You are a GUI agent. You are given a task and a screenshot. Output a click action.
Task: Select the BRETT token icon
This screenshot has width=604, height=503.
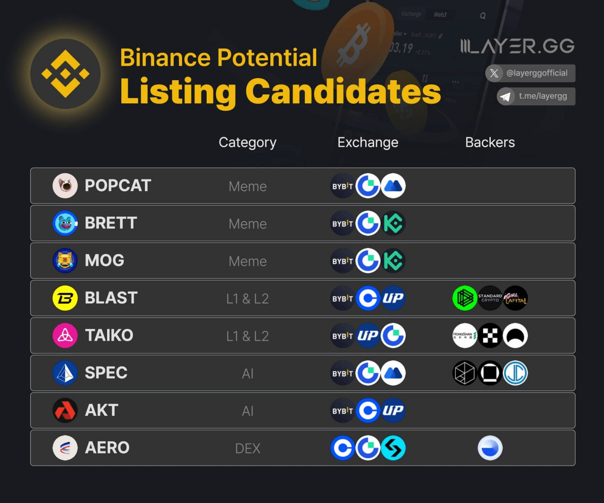65,223
